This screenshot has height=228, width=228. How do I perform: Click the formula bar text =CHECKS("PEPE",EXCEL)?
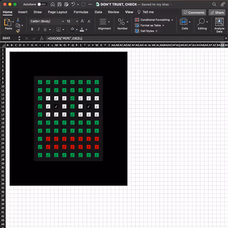pos(65,38)
